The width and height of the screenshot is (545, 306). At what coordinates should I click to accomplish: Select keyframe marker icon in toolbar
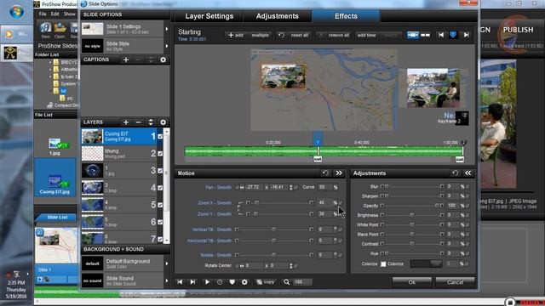click(453, 35)
